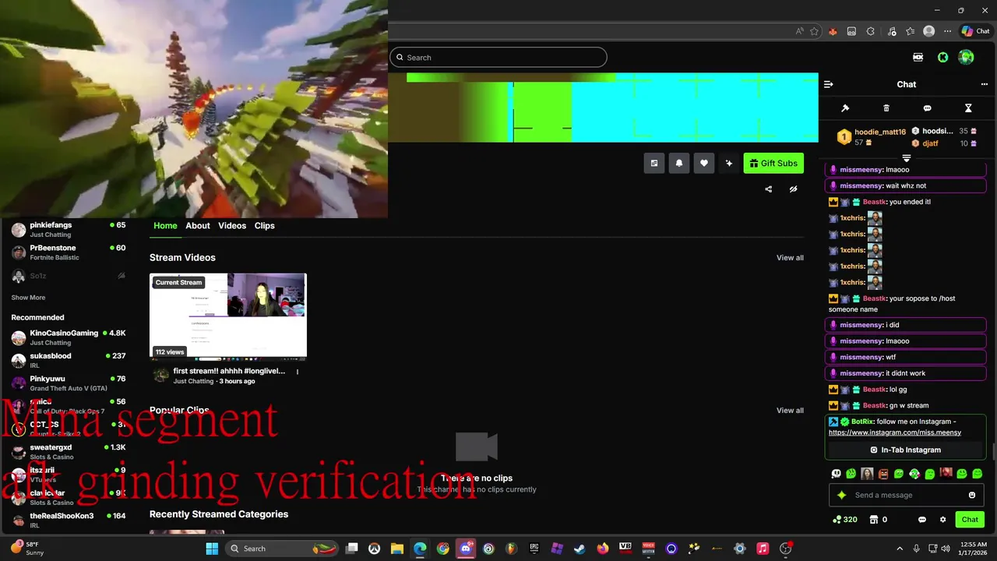997x561 pixels.
Task: Open Pinkyuwu recommended channel
Action: click(x=69, y=383)
